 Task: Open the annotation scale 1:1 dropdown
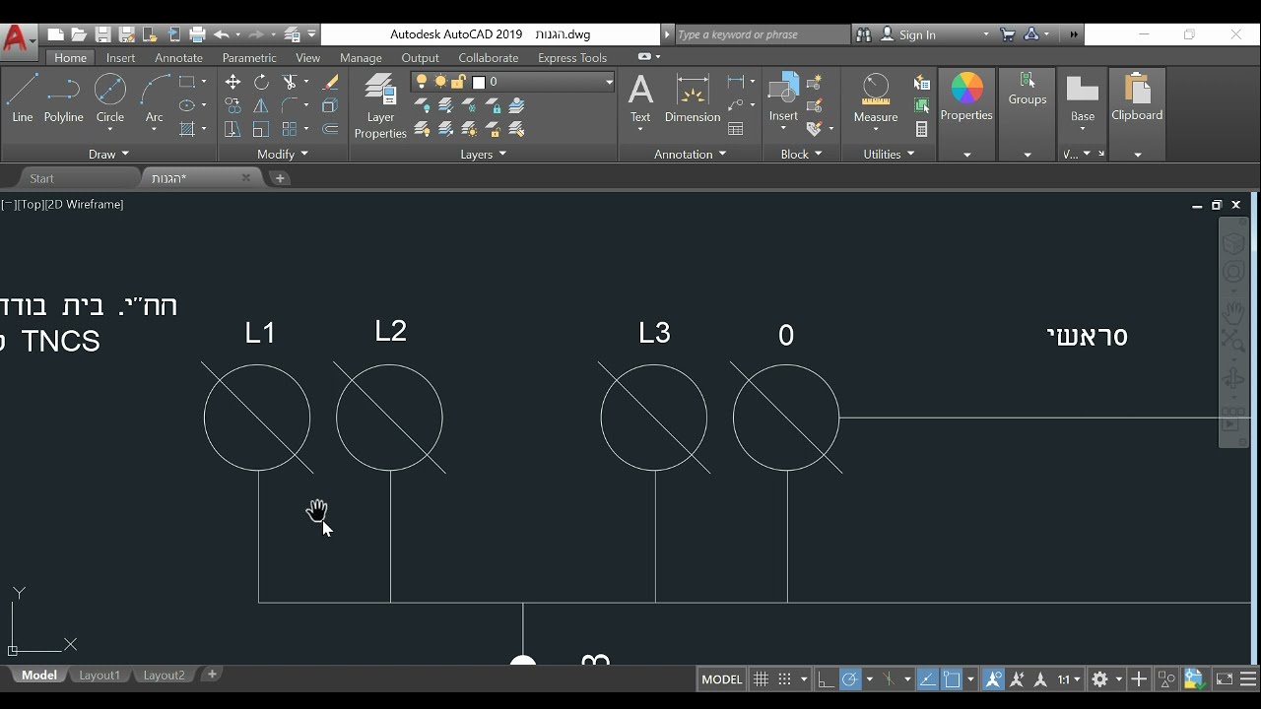pyautogui.click(x=1069, y=679)
